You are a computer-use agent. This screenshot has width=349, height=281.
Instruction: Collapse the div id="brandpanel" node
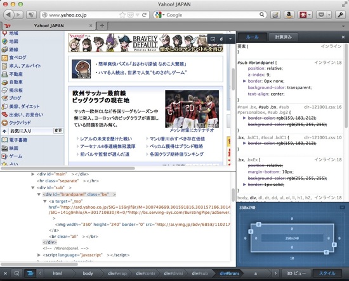point(39,194)
